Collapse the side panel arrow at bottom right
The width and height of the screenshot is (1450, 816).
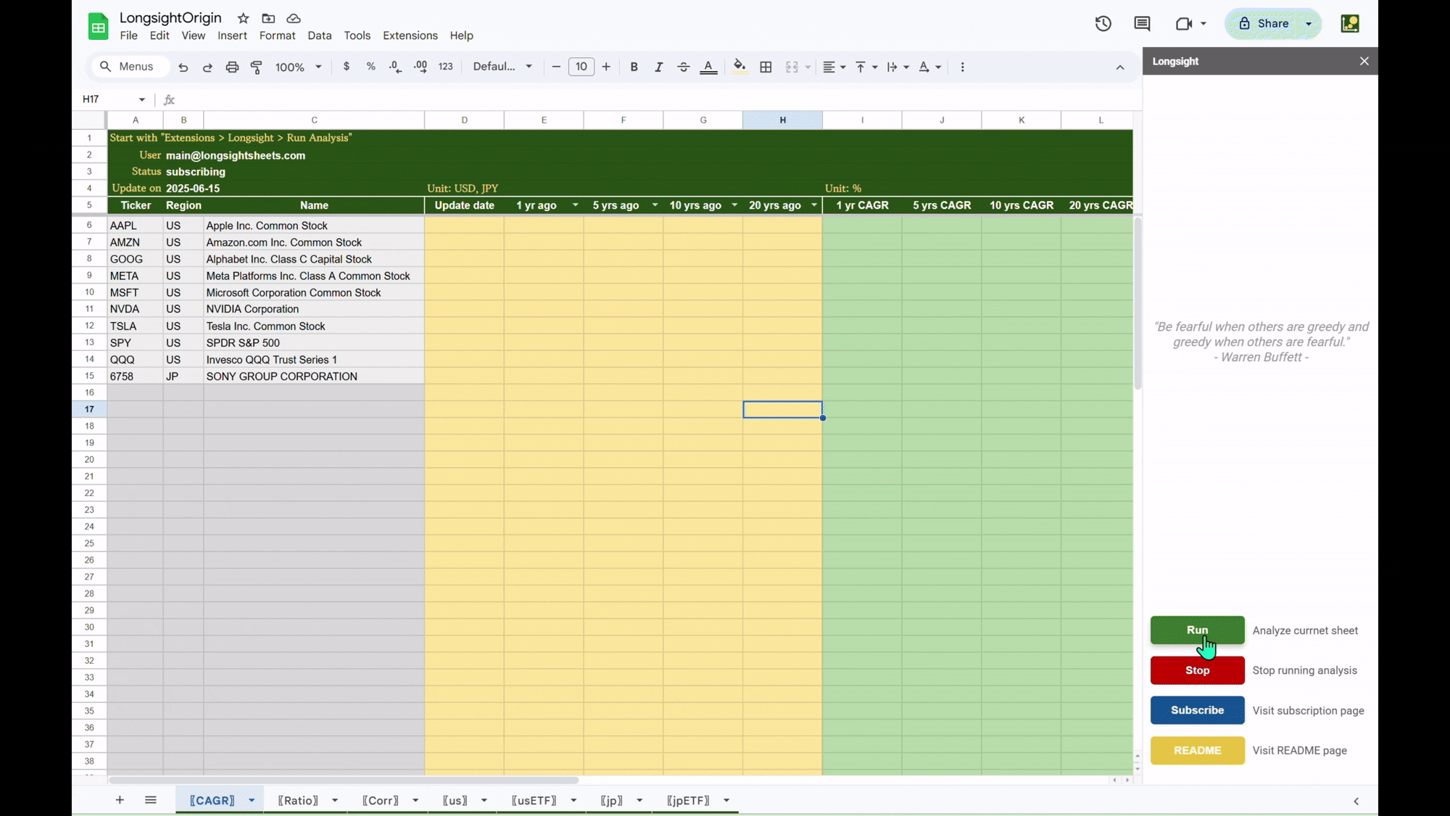coord(1356,801)
